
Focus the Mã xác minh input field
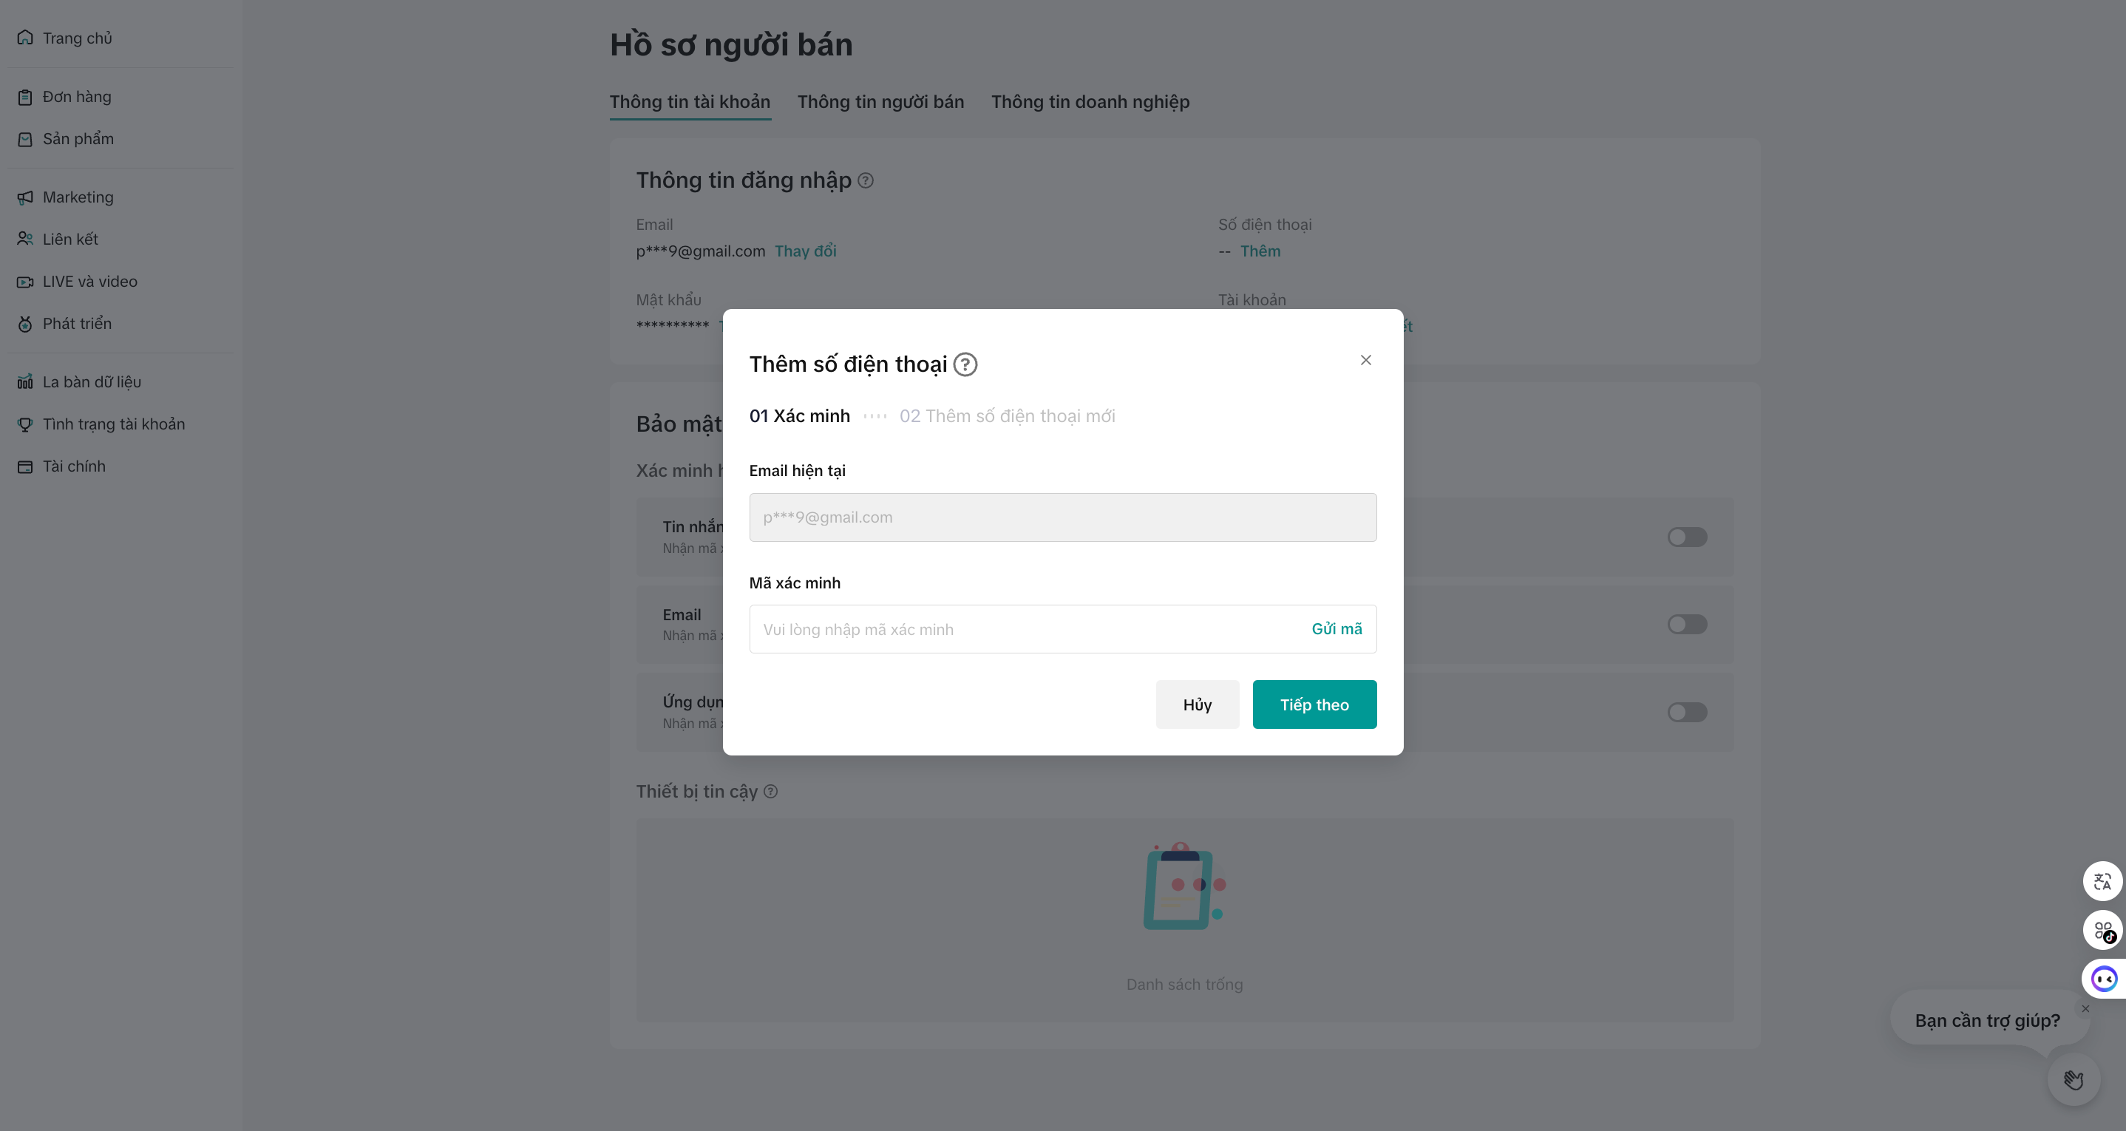click(1023, 629)
